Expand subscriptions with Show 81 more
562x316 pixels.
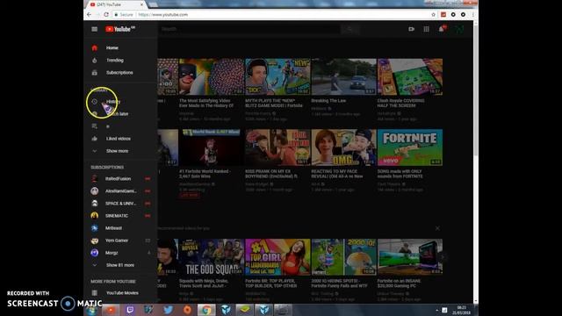click(x=120, y=265)
